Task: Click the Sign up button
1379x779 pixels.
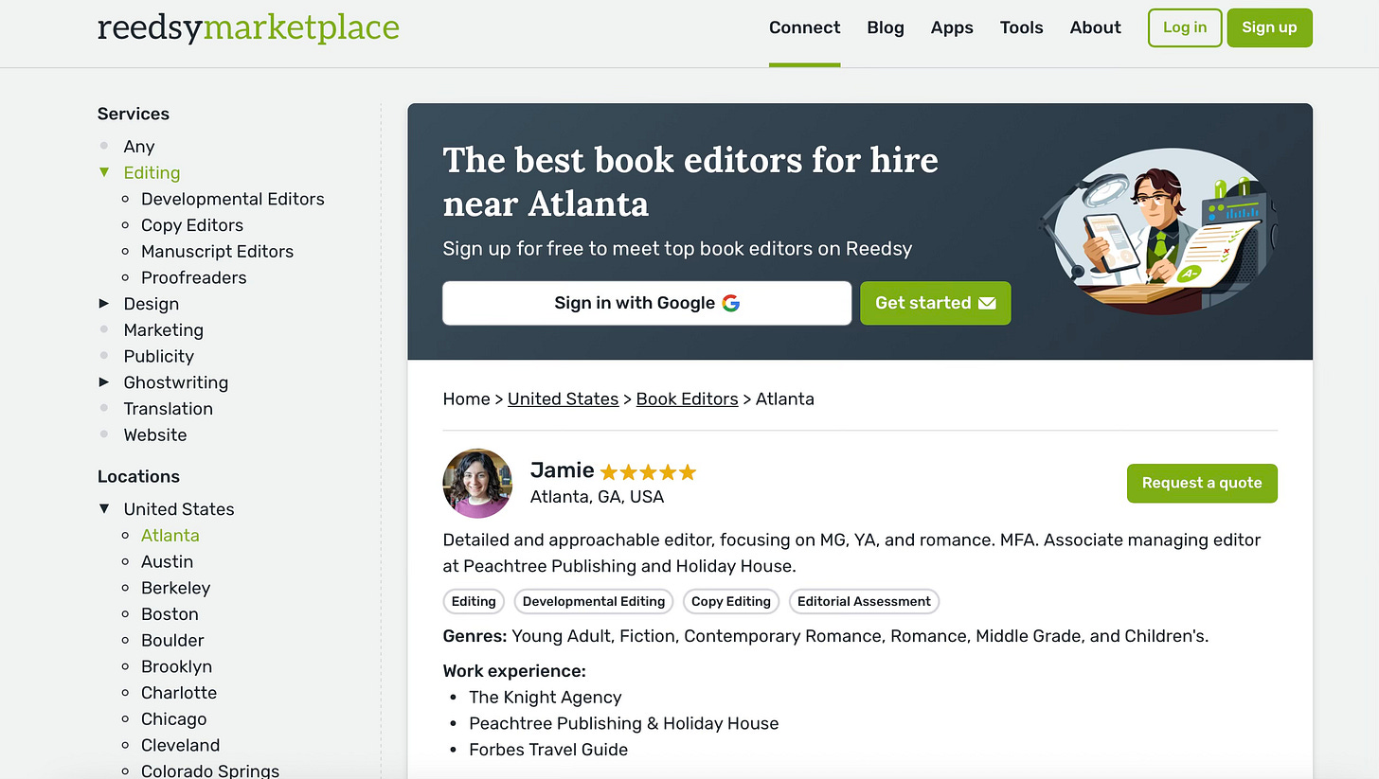Action: (1269, 27)
